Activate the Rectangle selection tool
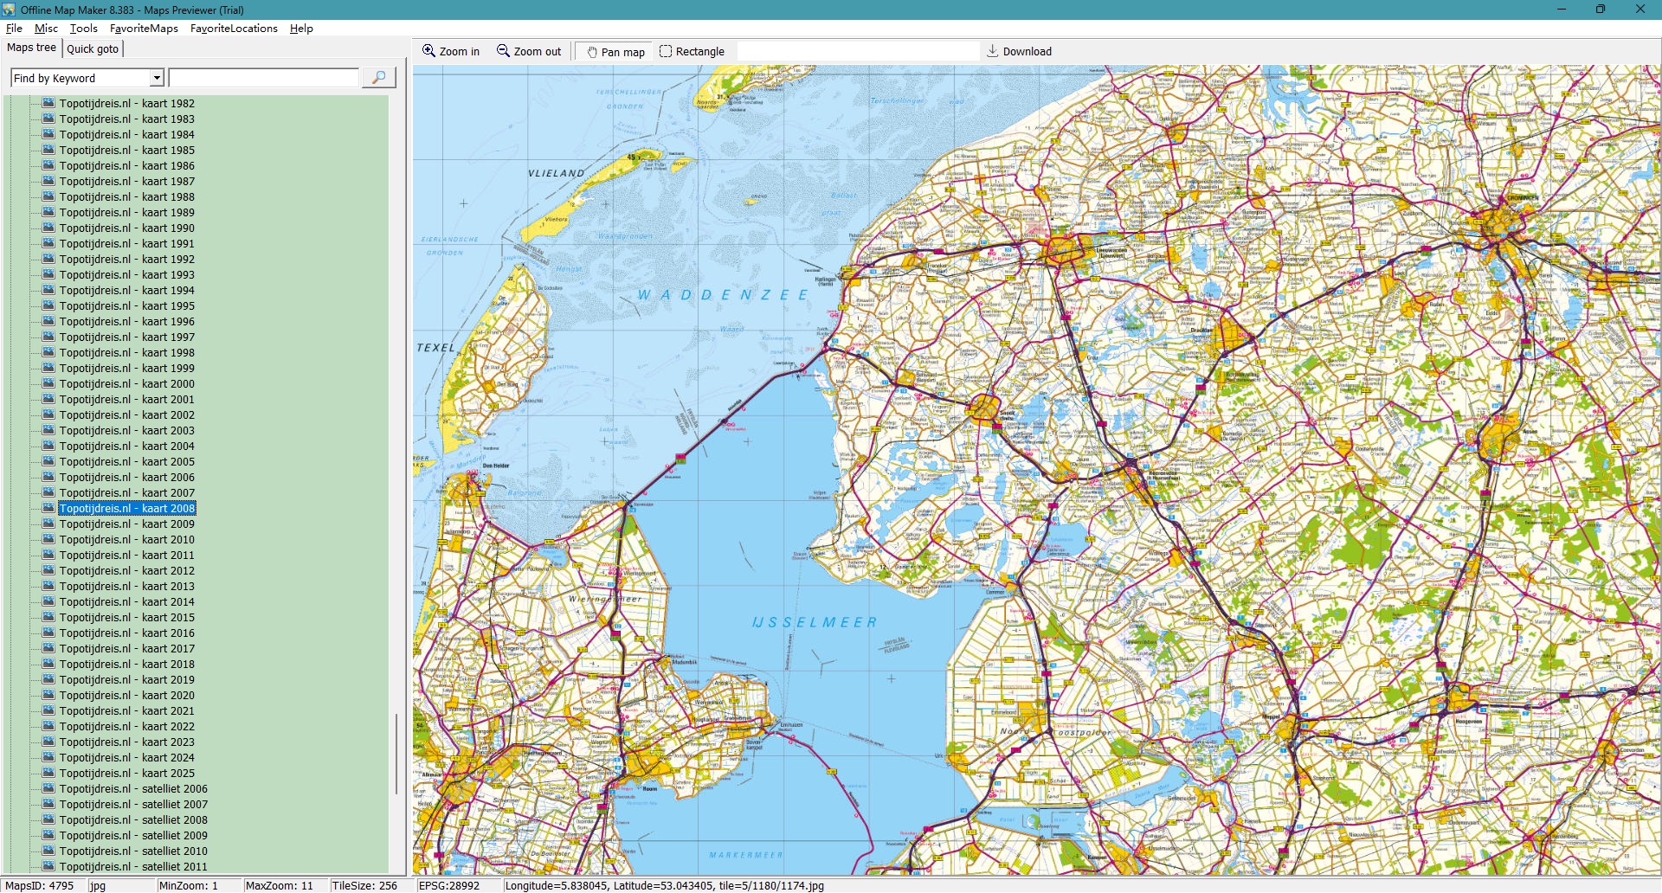 [x=666, y=51]
